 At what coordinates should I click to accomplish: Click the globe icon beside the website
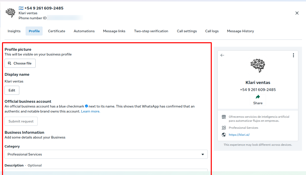(x=224, y=135)
